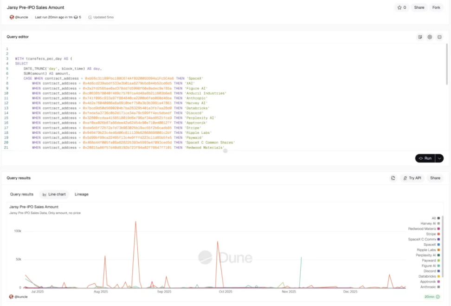The height and width of the screenshot is (306, 451).
Task: Click the CSV export icon in results
Action: (393, 178)
